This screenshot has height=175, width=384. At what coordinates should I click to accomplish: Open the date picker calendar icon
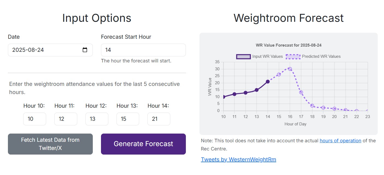(85, 50)
